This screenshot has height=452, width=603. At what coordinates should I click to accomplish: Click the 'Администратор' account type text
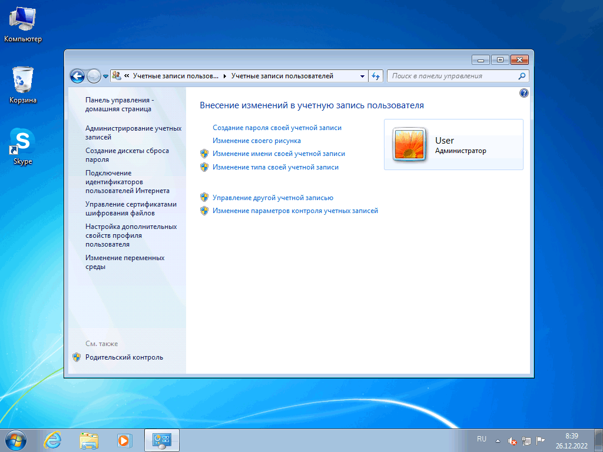[460, 151]
